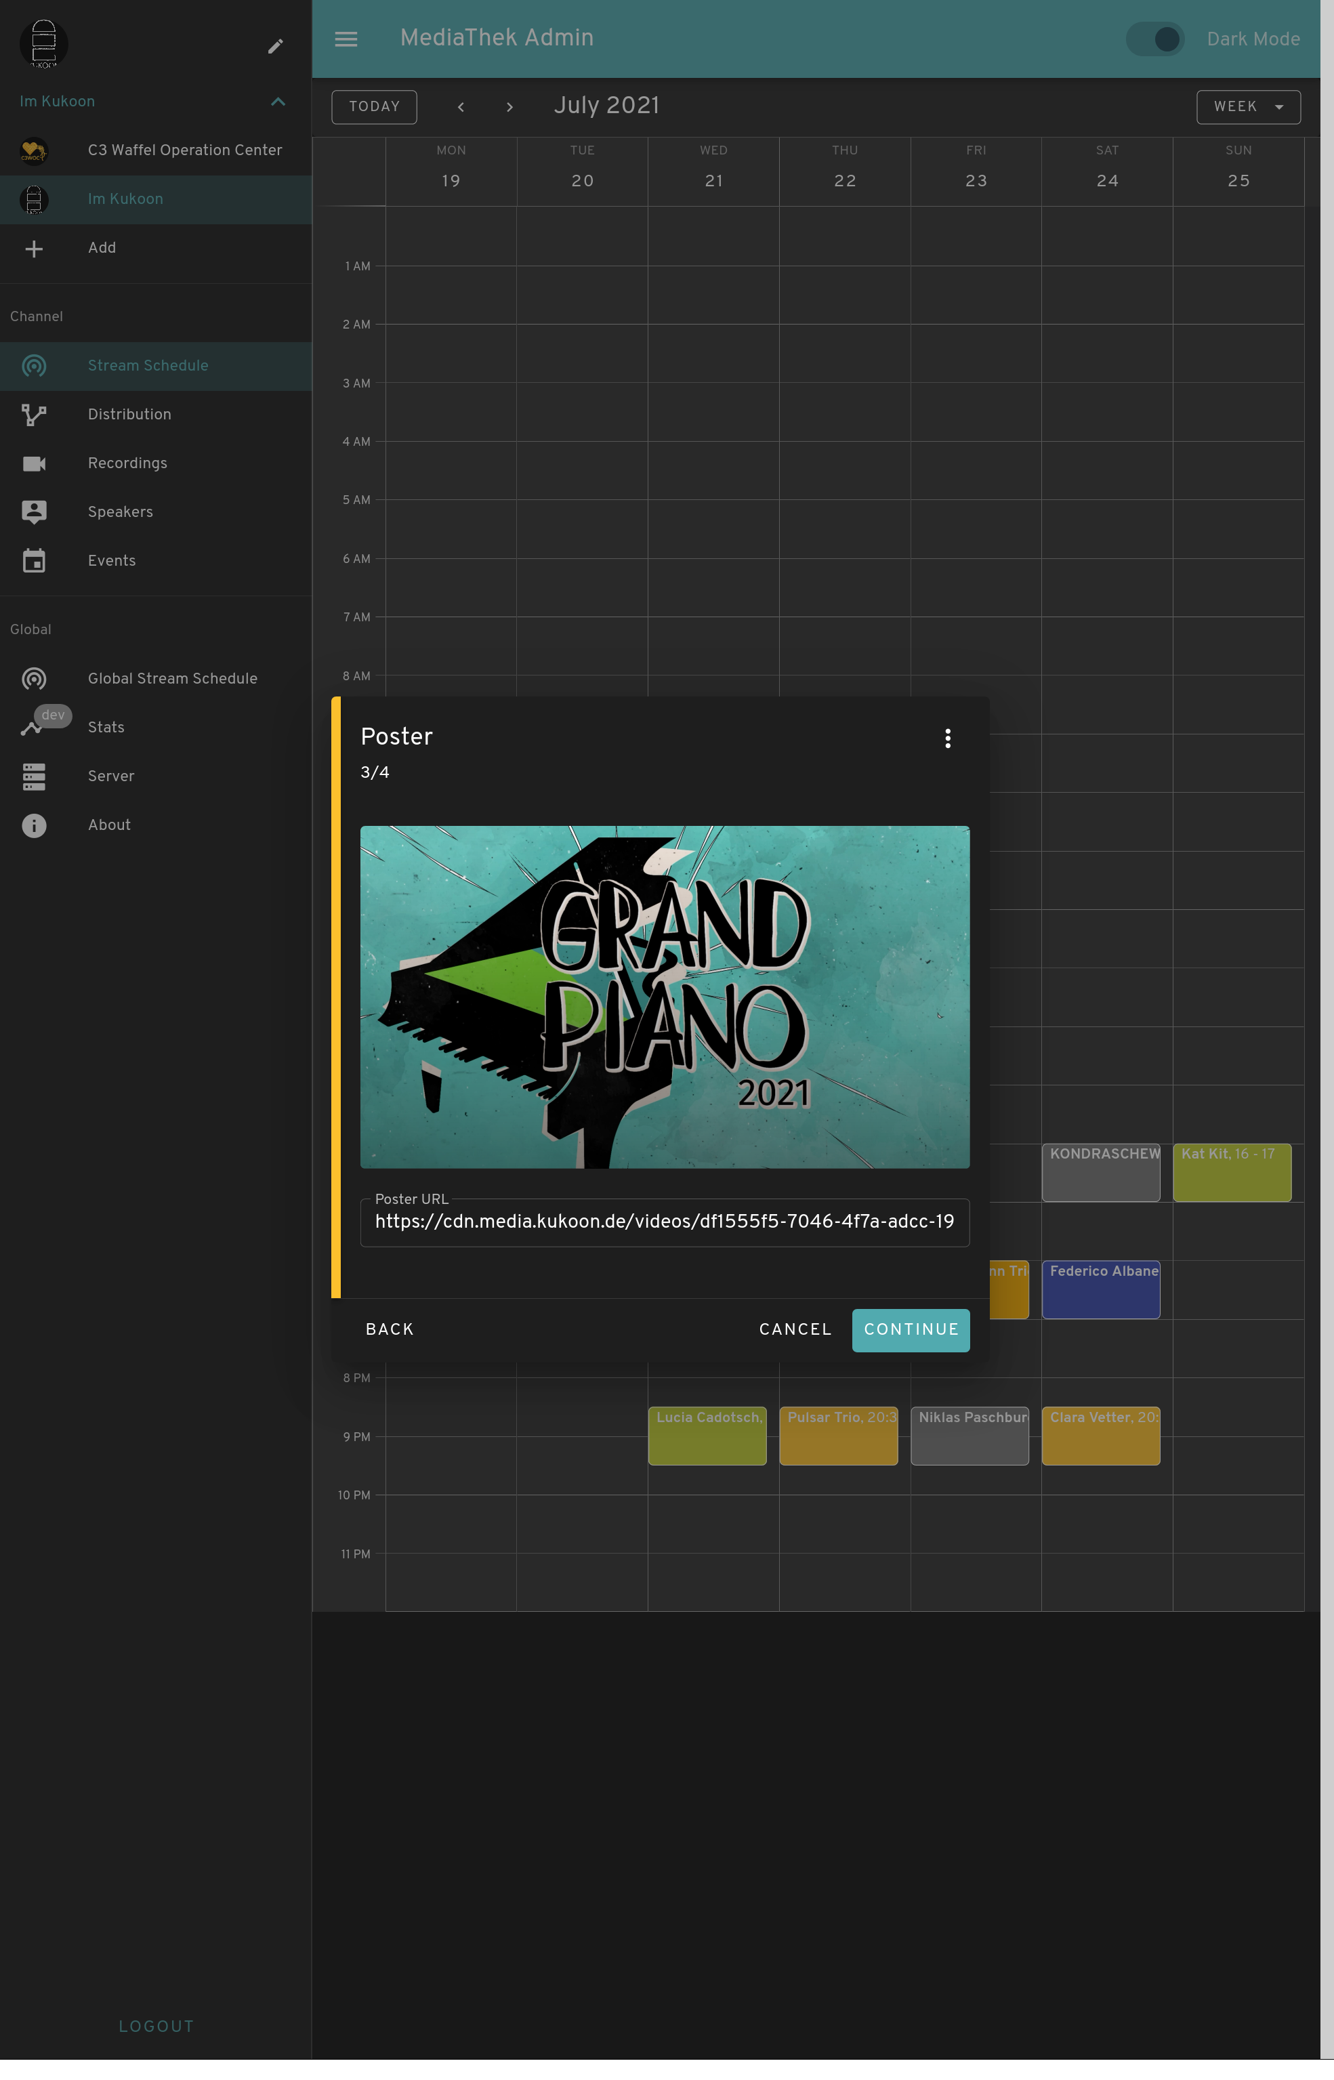The height and width of the screenshot is (2080, 1334).
Task: Click the TODAY button
Action: (374, 106)
